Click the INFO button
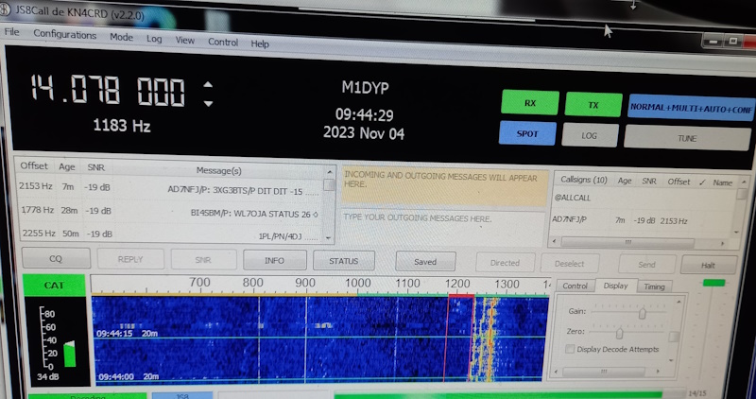This screenshot has height=399, width=756. (274, 261)
